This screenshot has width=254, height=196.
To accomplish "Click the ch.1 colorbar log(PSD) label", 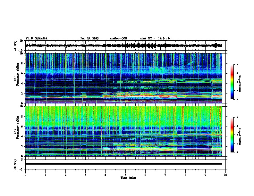I will tap(240, 83).
